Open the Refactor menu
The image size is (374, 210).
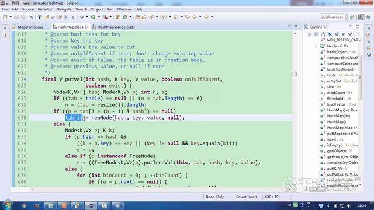click(x=45, y=9)
